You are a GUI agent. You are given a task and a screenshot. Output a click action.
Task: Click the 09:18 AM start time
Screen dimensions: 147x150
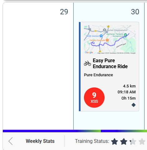(x=126, y=92)
